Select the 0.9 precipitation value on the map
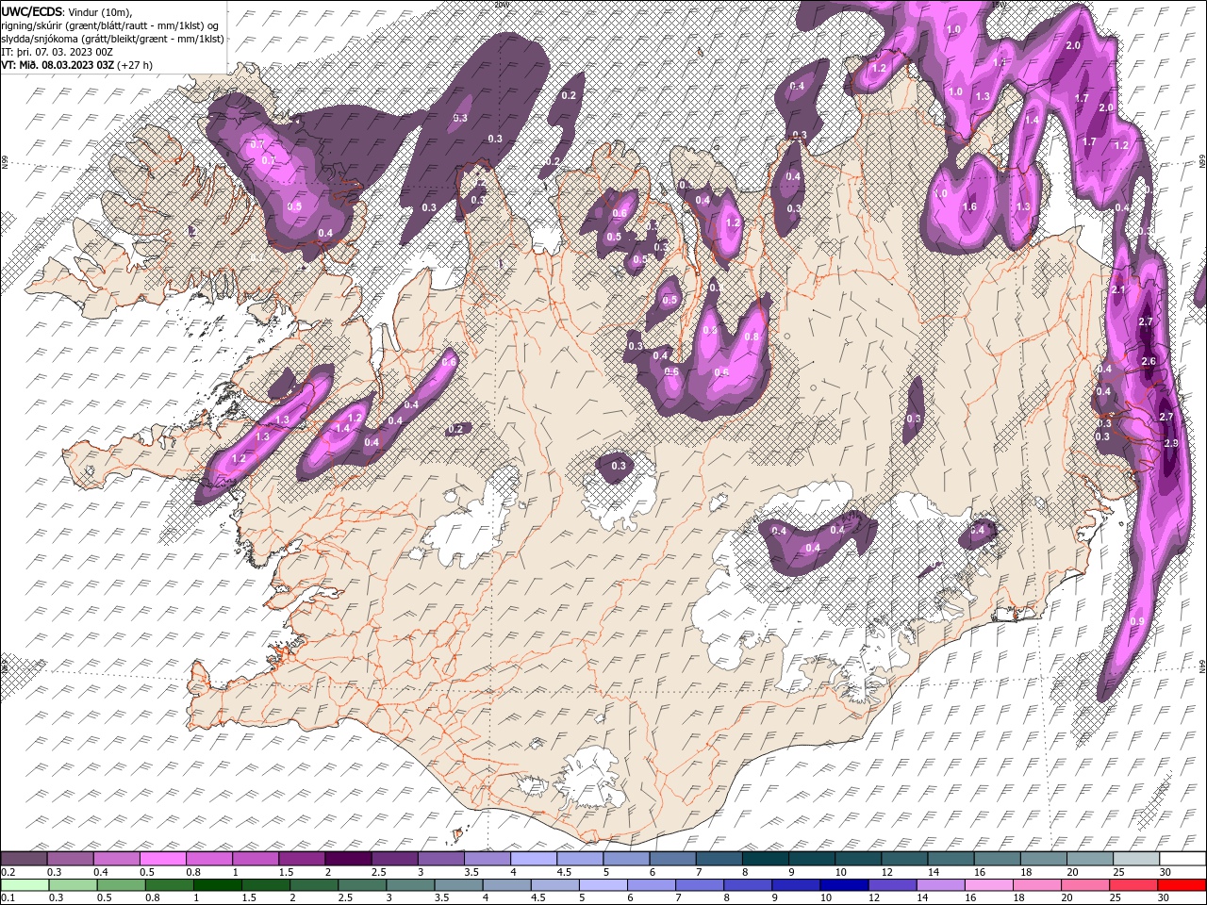Image resolution: width=1207 pixels, height=905 pixels. tap(1137, 621)
